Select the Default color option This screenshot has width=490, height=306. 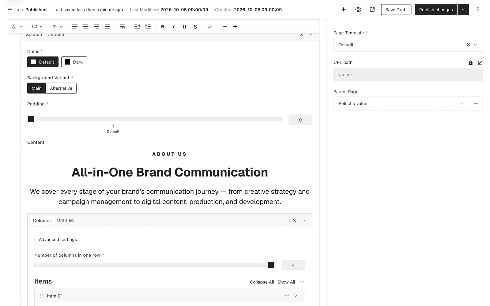coord(43,62)
